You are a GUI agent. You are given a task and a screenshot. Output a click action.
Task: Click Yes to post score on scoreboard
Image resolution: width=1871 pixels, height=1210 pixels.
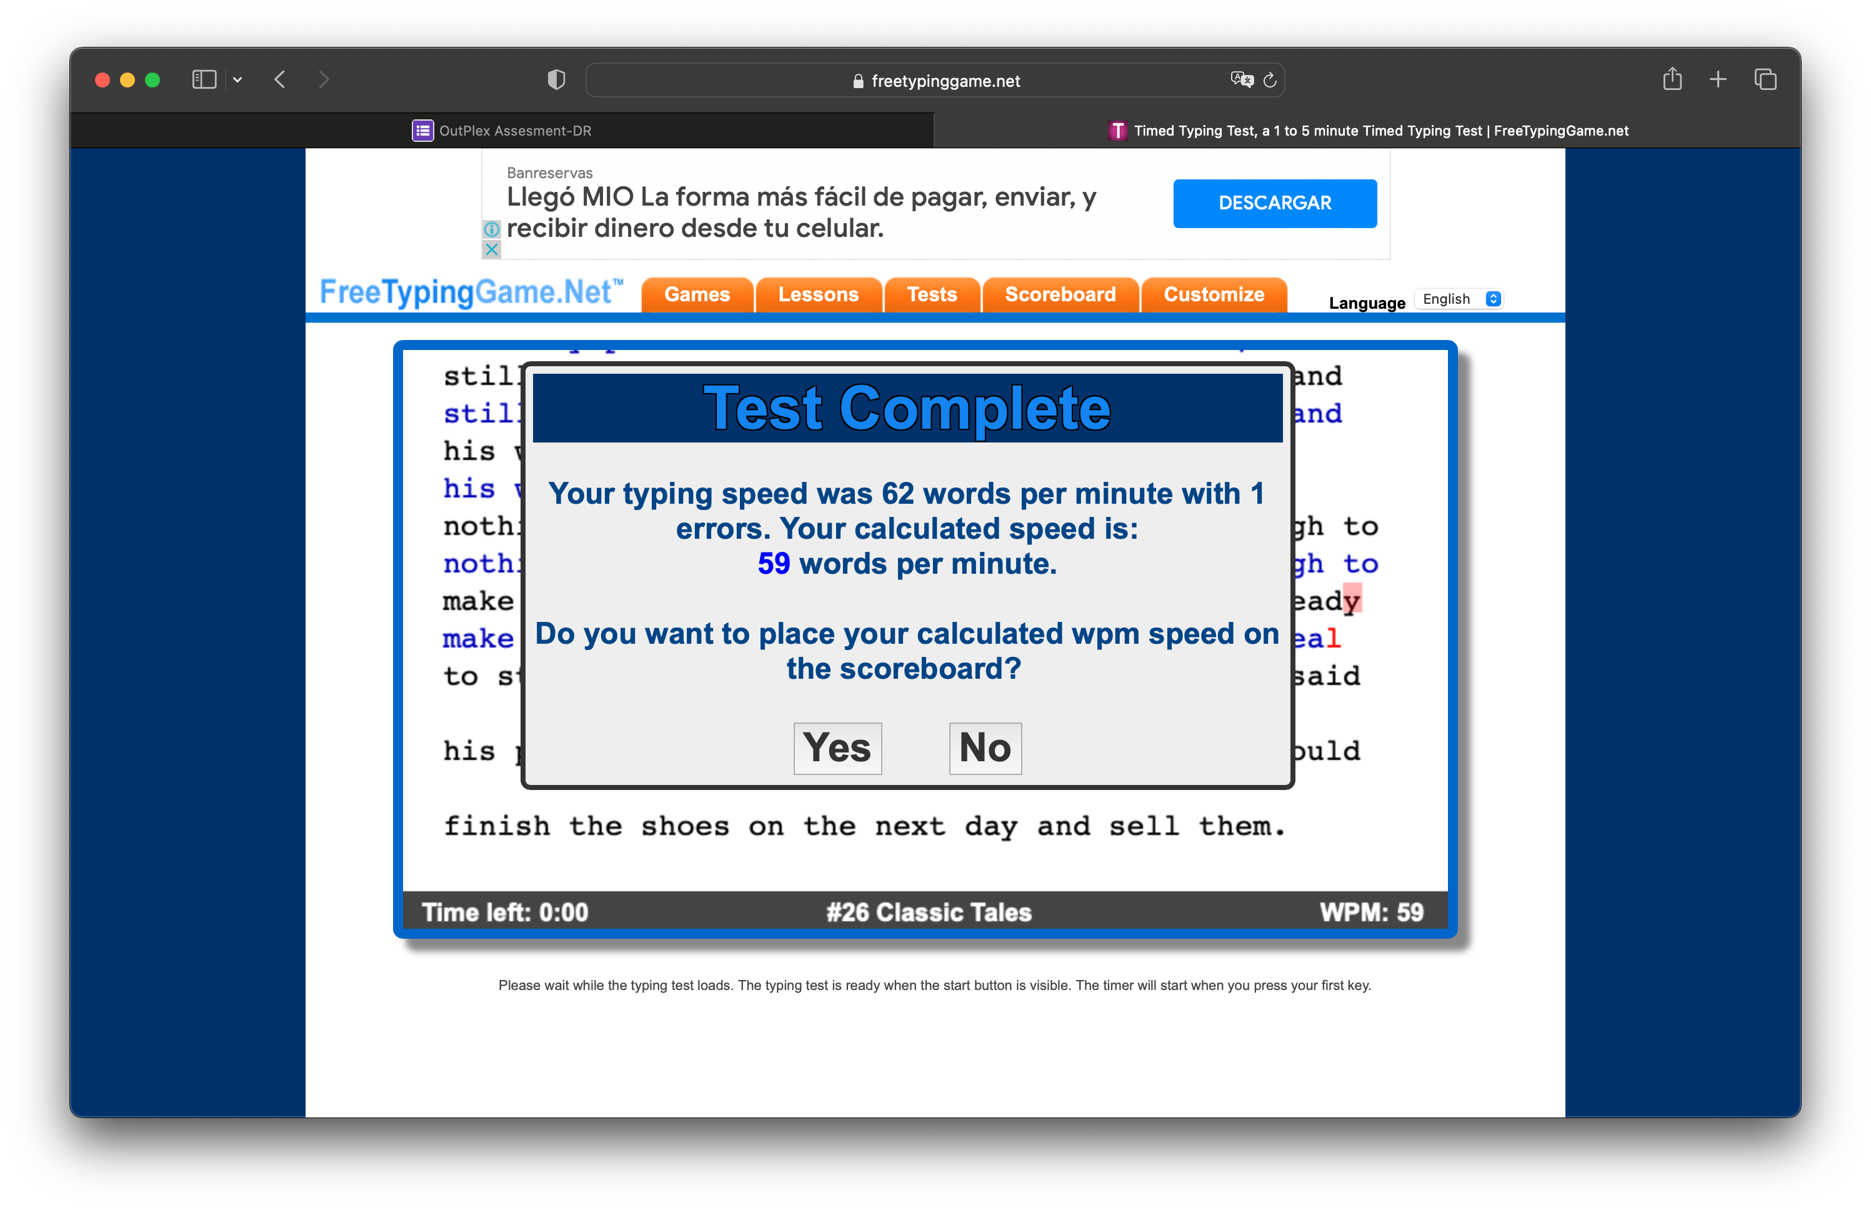click(x=837, y=748)
